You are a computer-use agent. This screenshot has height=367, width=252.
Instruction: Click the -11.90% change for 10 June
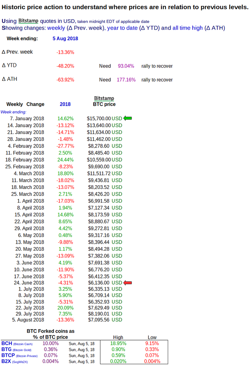click(x=65, y=269)
